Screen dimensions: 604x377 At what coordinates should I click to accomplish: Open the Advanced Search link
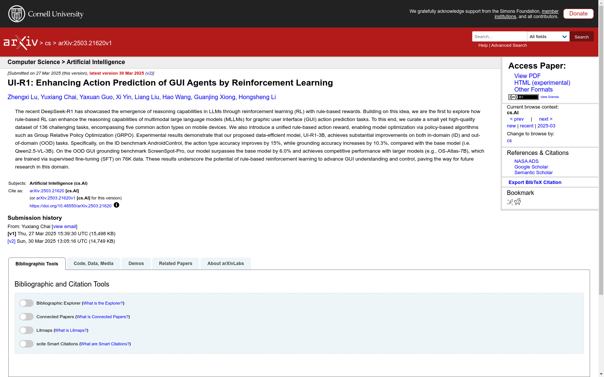(x=509, y=45)
